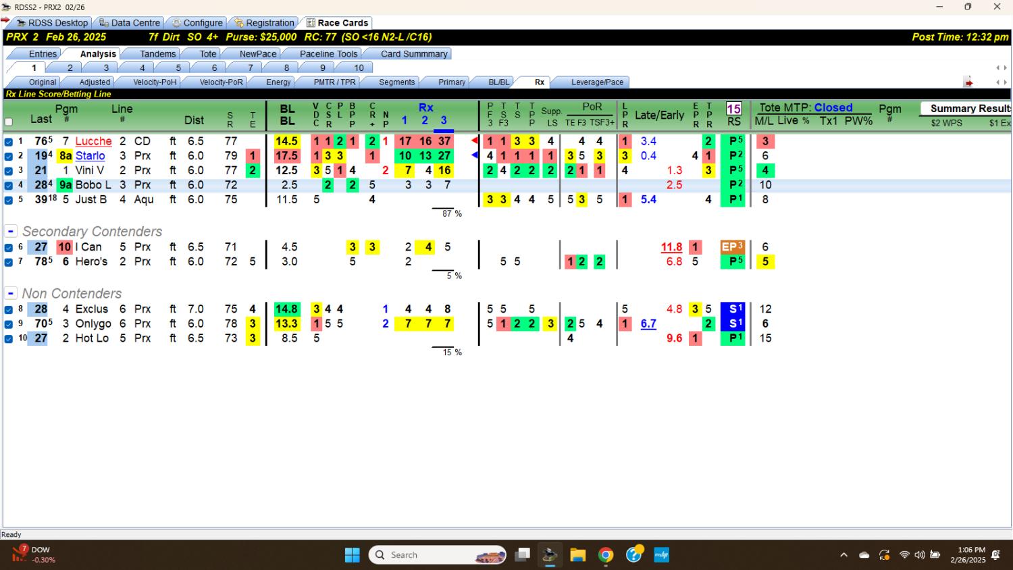Select race 5 tab
Image resolution: width=1013 pixels, height=570 pixels.
coord(178,68)
